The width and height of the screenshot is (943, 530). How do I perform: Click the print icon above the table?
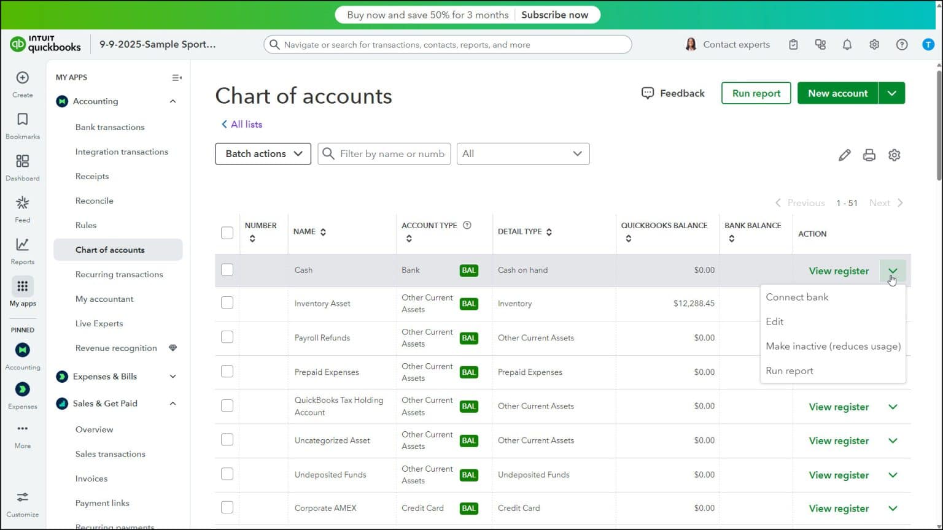click(869, 155)
